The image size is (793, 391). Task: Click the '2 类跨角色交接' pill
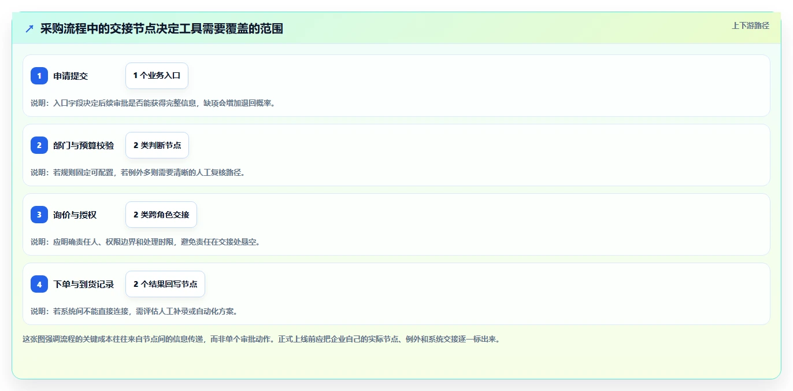(x=161, y=215)
